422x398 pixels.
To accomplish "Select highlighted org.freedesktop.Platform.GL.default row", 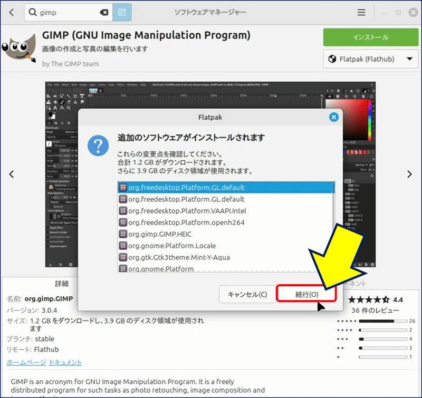I will [x=226, y=188].
